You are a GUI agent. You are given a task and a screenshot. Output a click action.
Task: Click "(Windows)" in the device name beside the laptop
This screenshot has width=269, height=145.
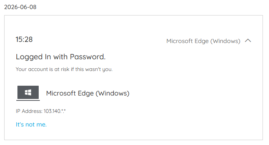112,93
